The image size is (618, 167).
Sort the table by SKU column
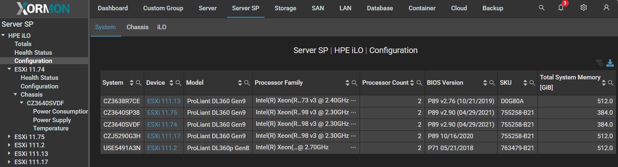click(x=525, y=83)
